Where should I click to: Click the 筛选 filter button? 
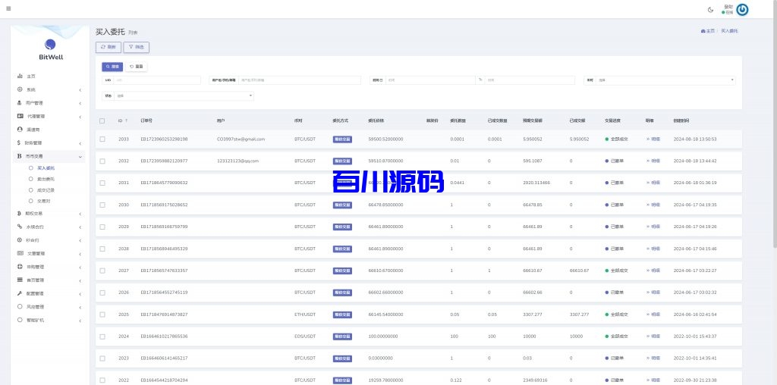point(137,47)
